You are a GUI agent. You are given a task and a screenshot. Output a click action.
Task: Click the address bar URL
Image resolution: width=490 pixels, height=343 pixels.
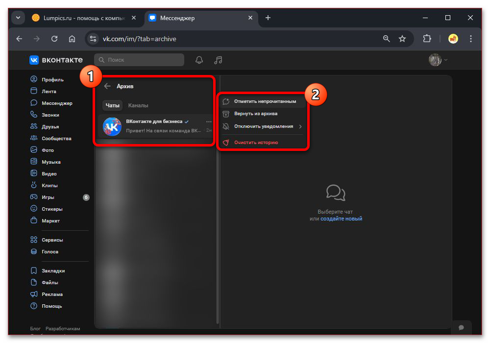[139, 39]
